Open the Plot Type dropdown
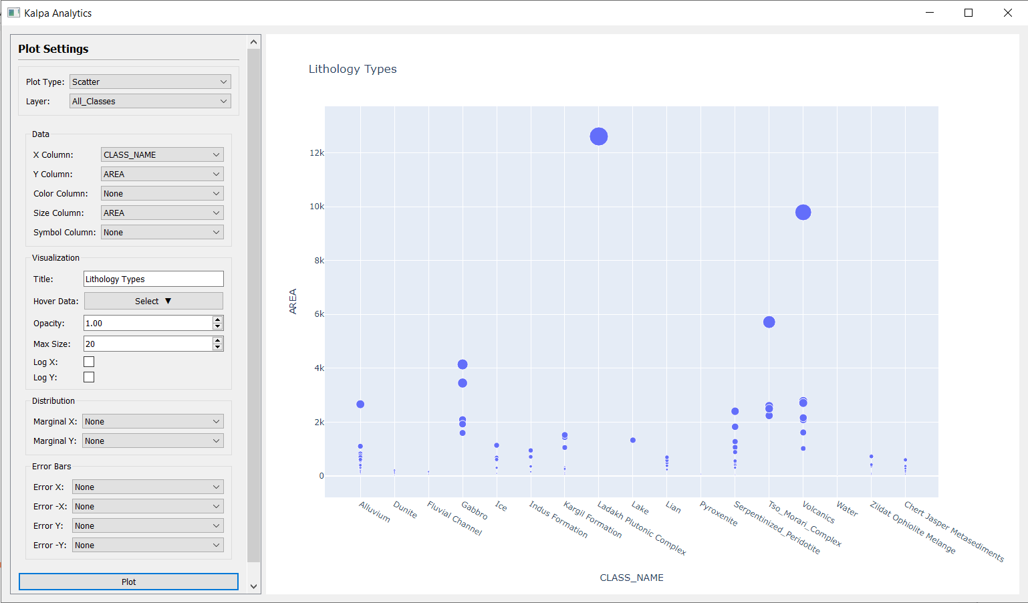The image size is (1028, 603). coord(150,82)
